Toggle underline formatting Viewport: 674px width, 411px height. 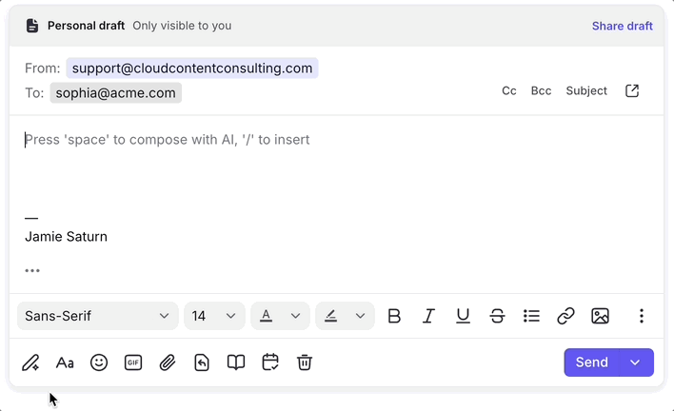pos(463,316)
